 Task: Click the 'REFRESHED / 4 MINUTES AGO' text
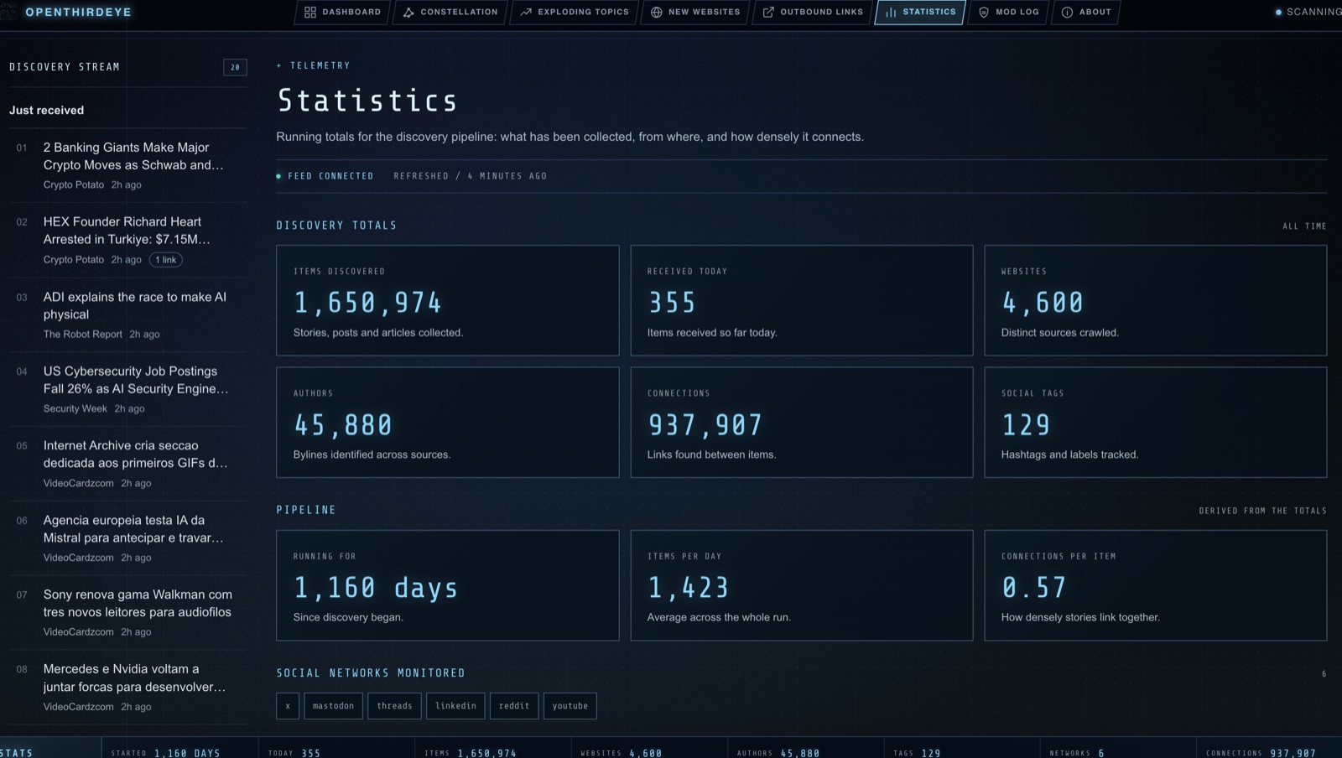[471, 176]
